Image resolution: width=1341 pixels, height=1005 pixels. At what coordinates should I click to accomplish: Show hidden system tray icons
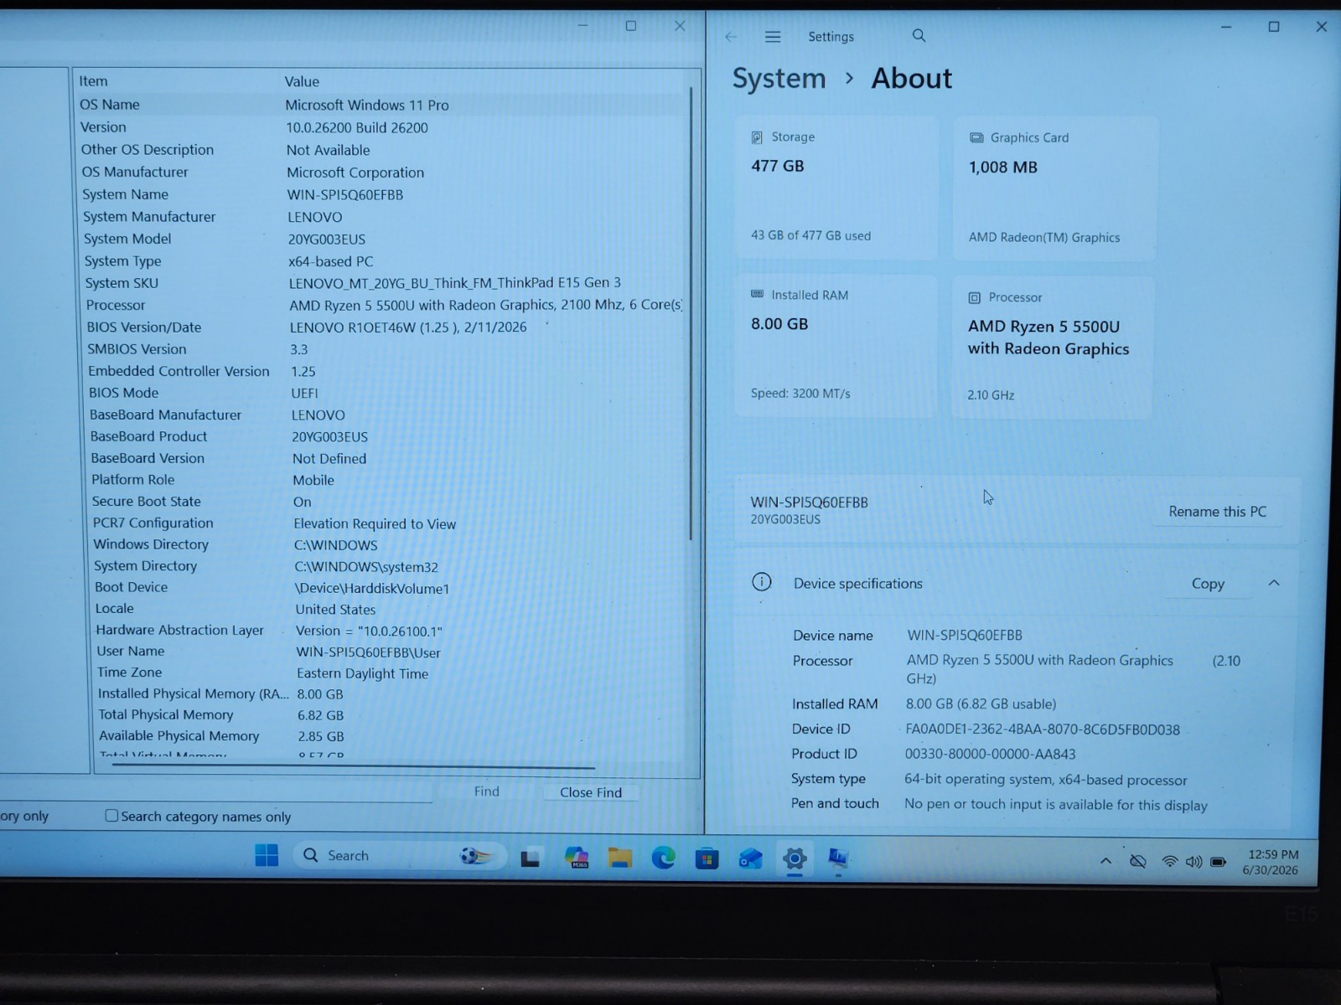click(x=1105, y=861)
